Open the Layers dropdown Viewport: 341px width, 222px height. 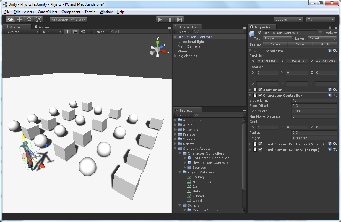pyautogui.click(x=288, y=20)
